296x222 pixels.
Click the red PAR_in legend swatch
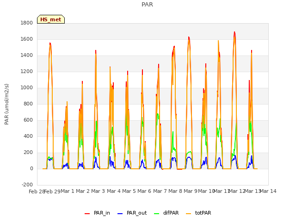tap(87, 214)
